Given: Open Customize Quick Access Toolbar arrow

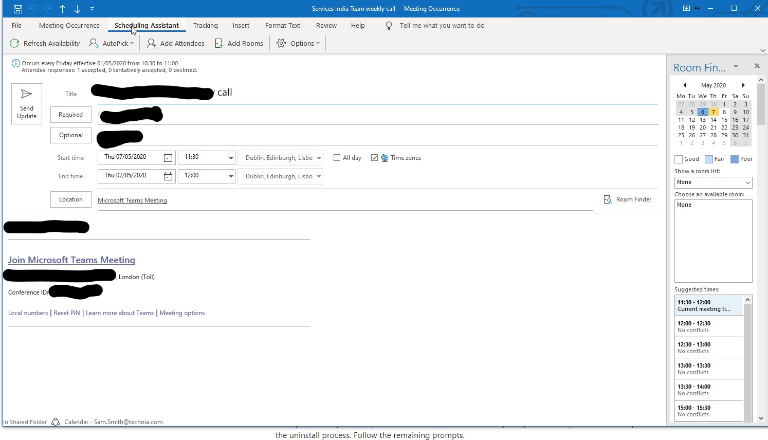Looking at the screenshot, I should coord(93,9).
